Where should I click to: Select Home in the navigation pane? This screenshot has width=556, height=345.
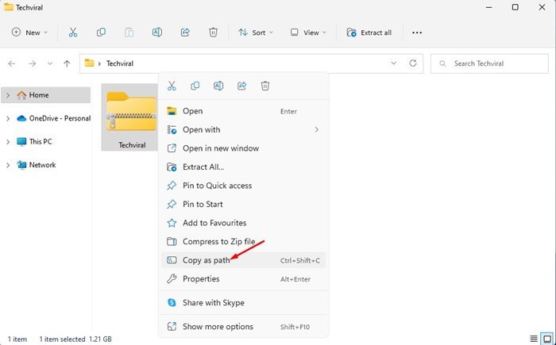pos(46,95)
